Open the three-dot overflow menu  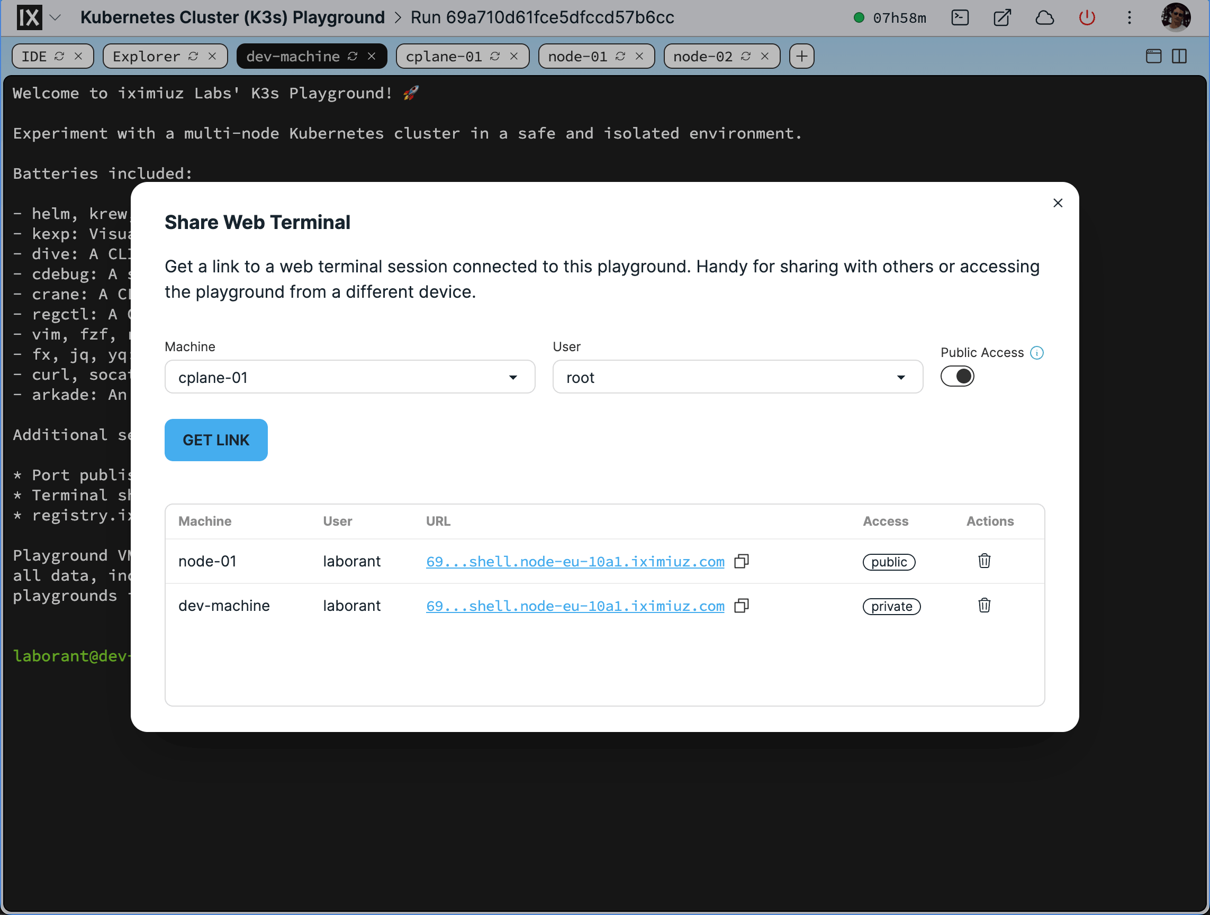[x=1129, y=17]
